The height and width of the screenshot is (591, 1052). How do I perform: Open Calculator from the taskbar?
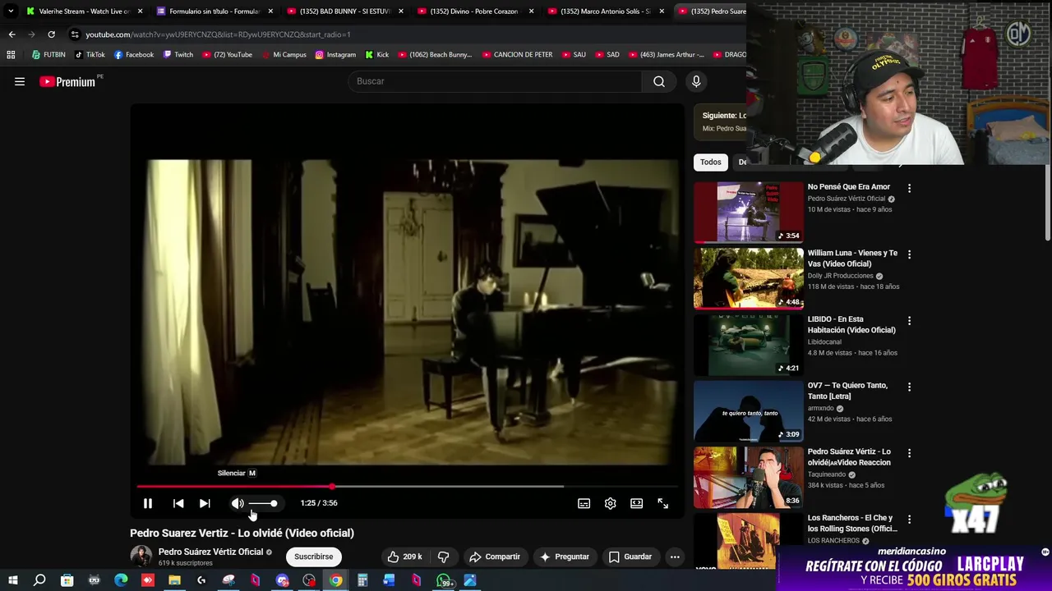tap(362, 580)
